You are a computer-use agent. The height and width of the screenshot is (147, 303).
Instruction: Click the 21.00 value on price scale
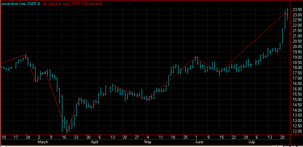pos(297,36)
